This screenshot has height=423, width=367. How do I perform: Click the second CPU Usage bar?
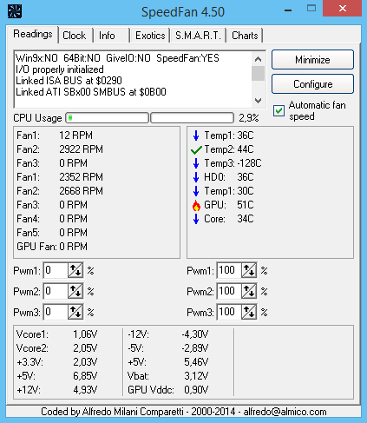click(x=193, y=118)
